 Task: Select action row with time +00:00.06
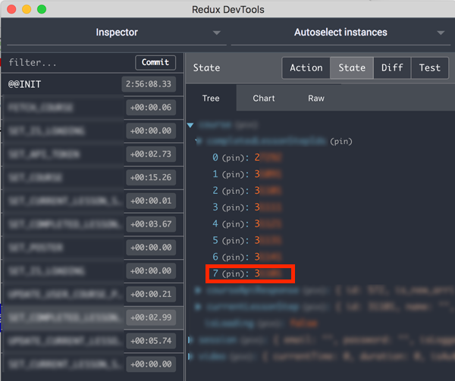[93, 108]
